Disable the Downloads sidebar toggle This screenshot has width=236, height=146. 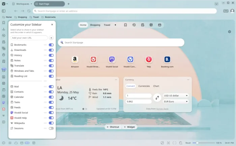51,50
